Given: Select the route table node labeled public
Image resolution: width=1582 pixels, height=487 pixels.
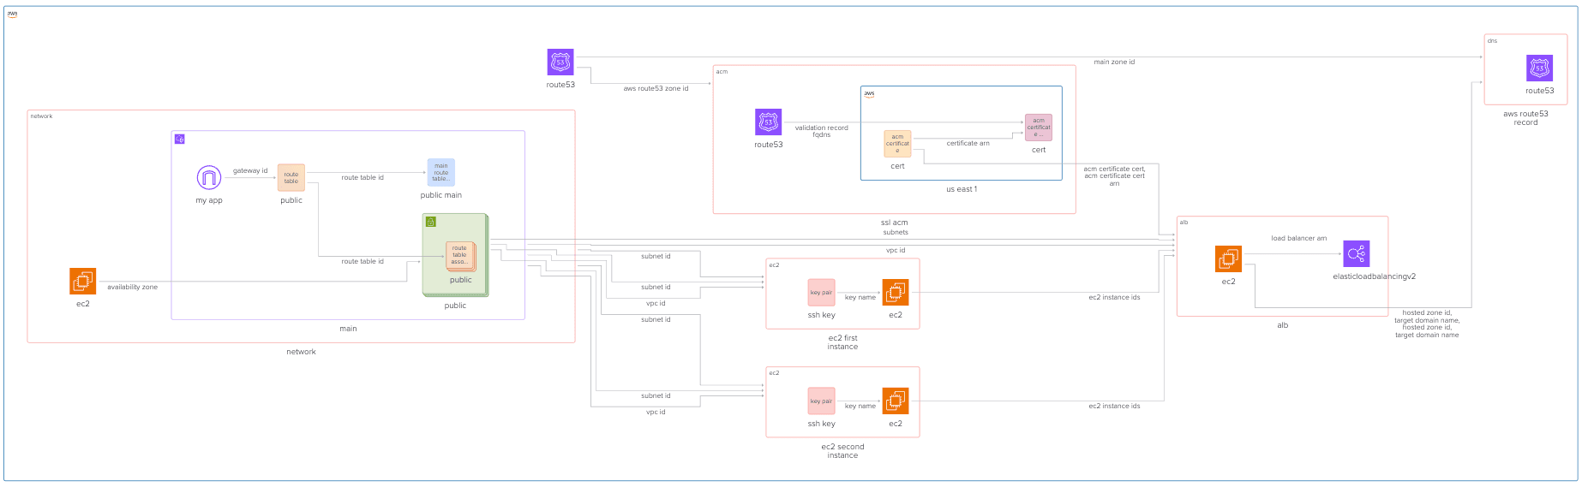Looking at the screenshot, I should [291, 178].
